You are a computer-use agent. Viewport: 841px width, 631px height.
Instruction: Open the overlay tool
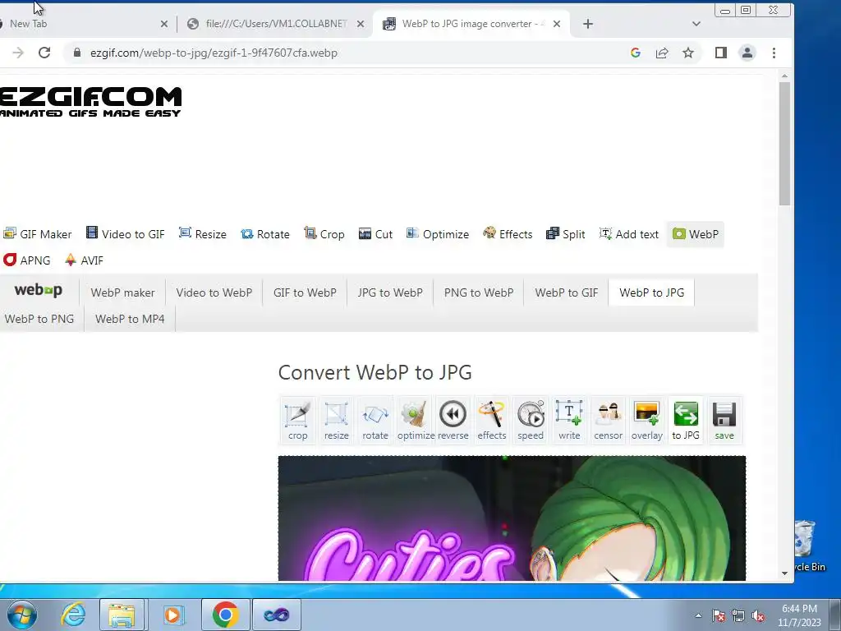(x=647, y=420)
